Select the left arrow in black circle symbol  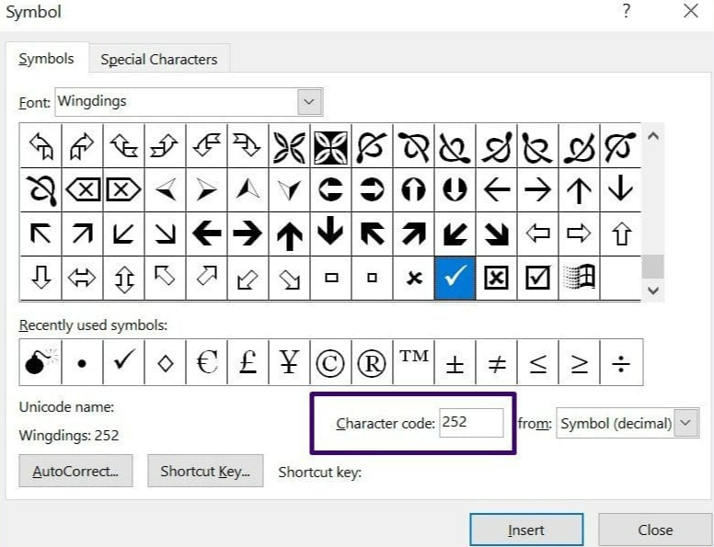tap(330, 189)
